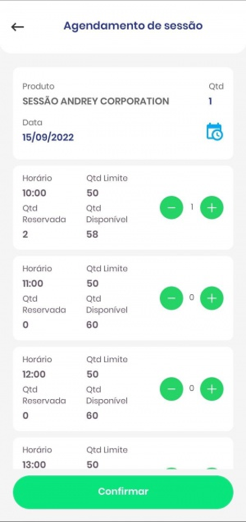Open the calendar clock date picker icon
Viewport: 246px width, 522px height.
click(x=215, y=132)
